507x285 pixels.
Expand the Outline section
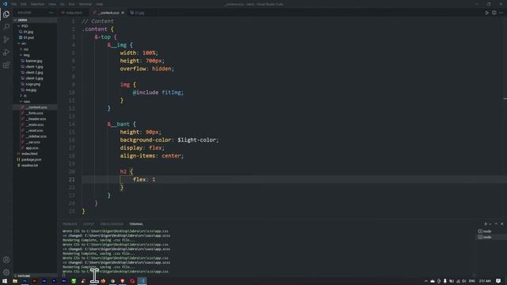(x=24, y=275)
